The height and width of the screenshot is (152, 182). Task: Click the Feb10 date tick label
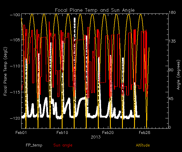pos(62,133)
